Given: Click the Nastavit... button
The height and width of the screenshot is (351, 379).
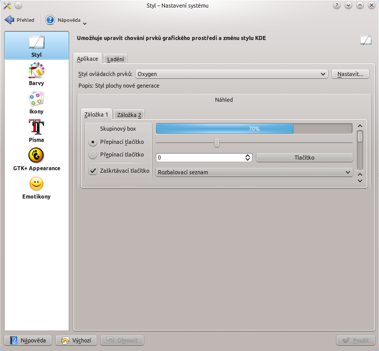Looking at the screenshot, I should [350, 74].
